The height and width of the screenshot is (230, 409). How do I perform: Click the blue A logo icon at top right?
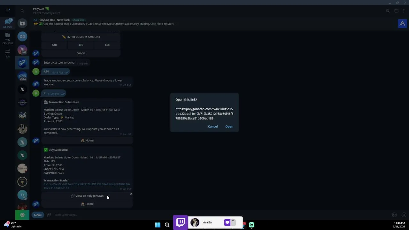pyautogui.click(x=402, y=23)
